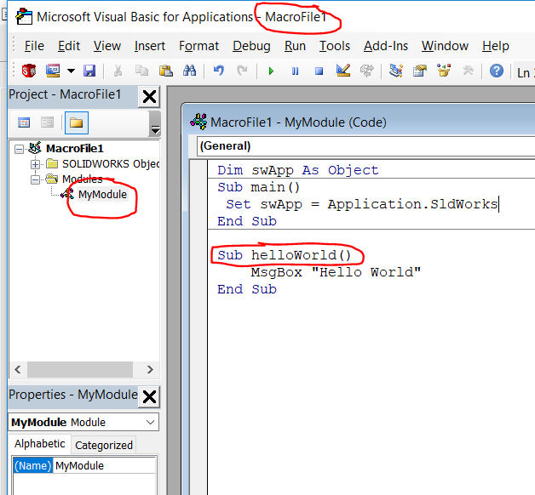
Task: Open the (General) object combo box
Action: (x=365, y=146)
